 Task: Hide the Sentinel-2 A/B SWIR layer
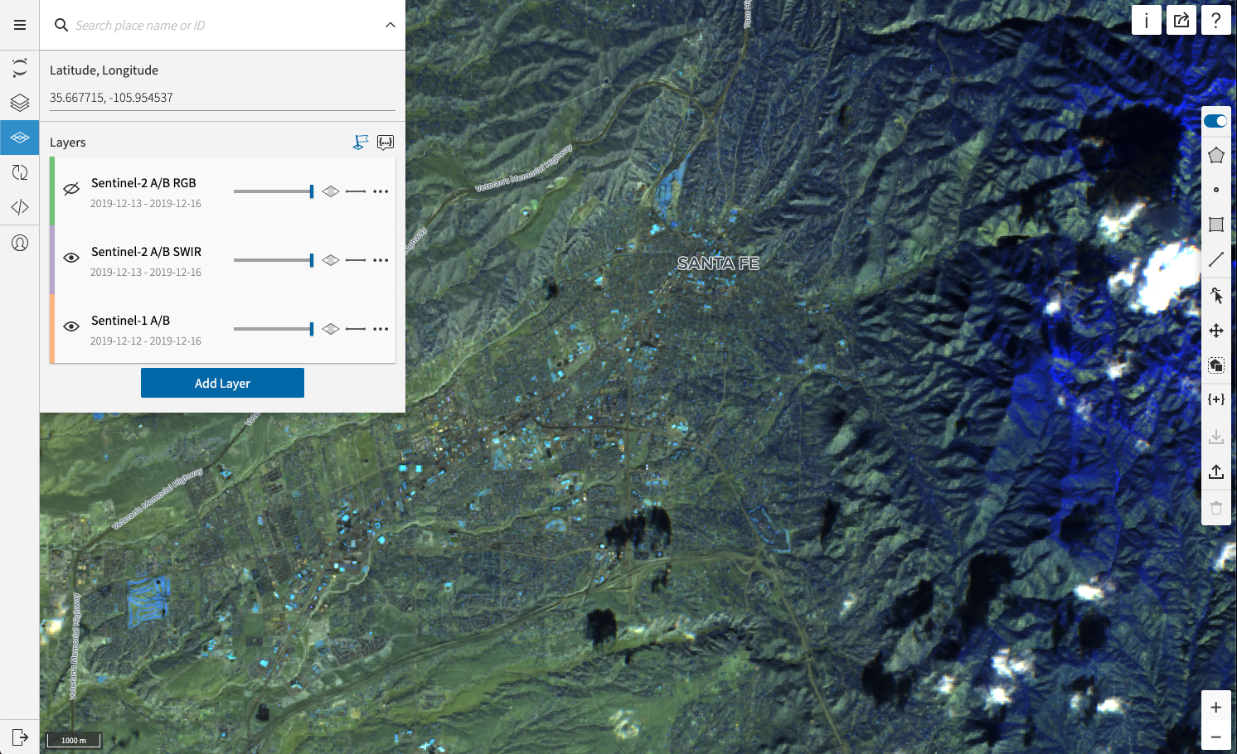[x=71, y=258]
